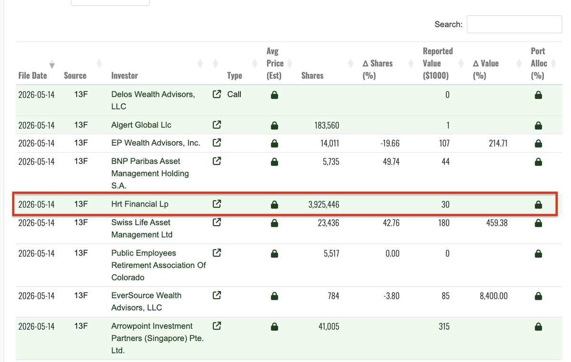Image resolution: width=571 pixels, height=362 pixels.
Task: Click Port Alloc lock icon in Hrt Financial row
Action: coord(538,205)
